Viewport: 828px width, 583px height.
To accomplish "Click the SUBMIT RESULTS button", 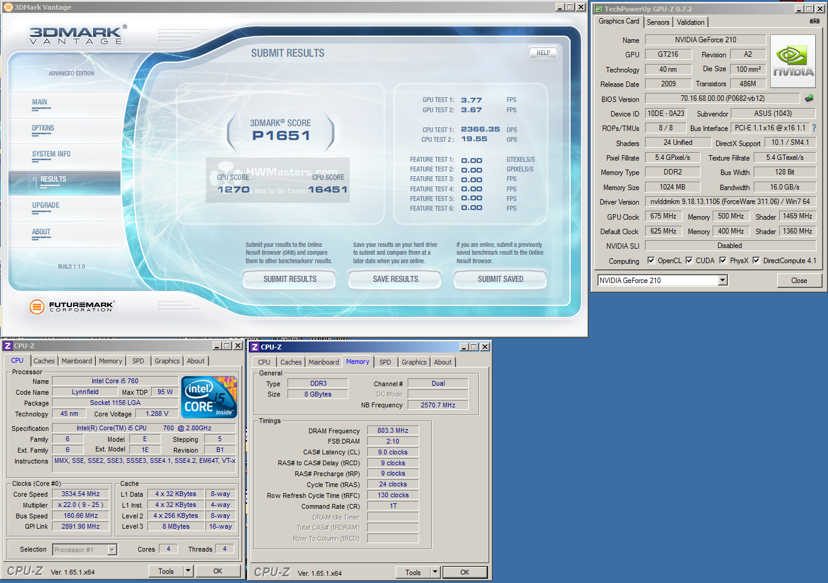I will 289,279.
